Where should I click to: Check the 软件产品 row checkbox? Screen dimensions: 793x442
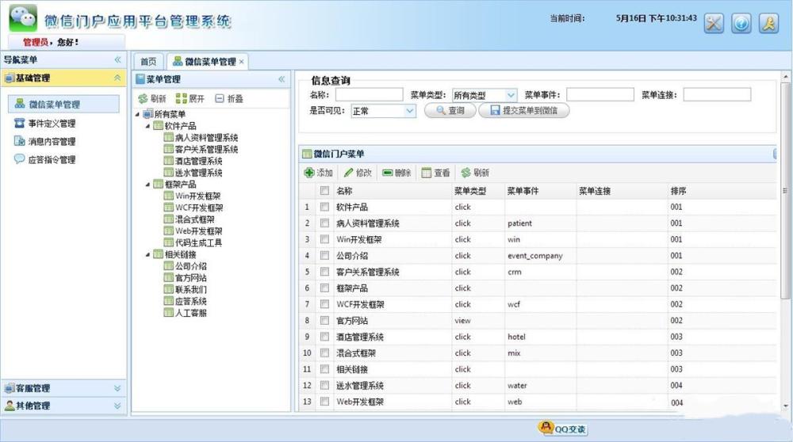point(324,207)
